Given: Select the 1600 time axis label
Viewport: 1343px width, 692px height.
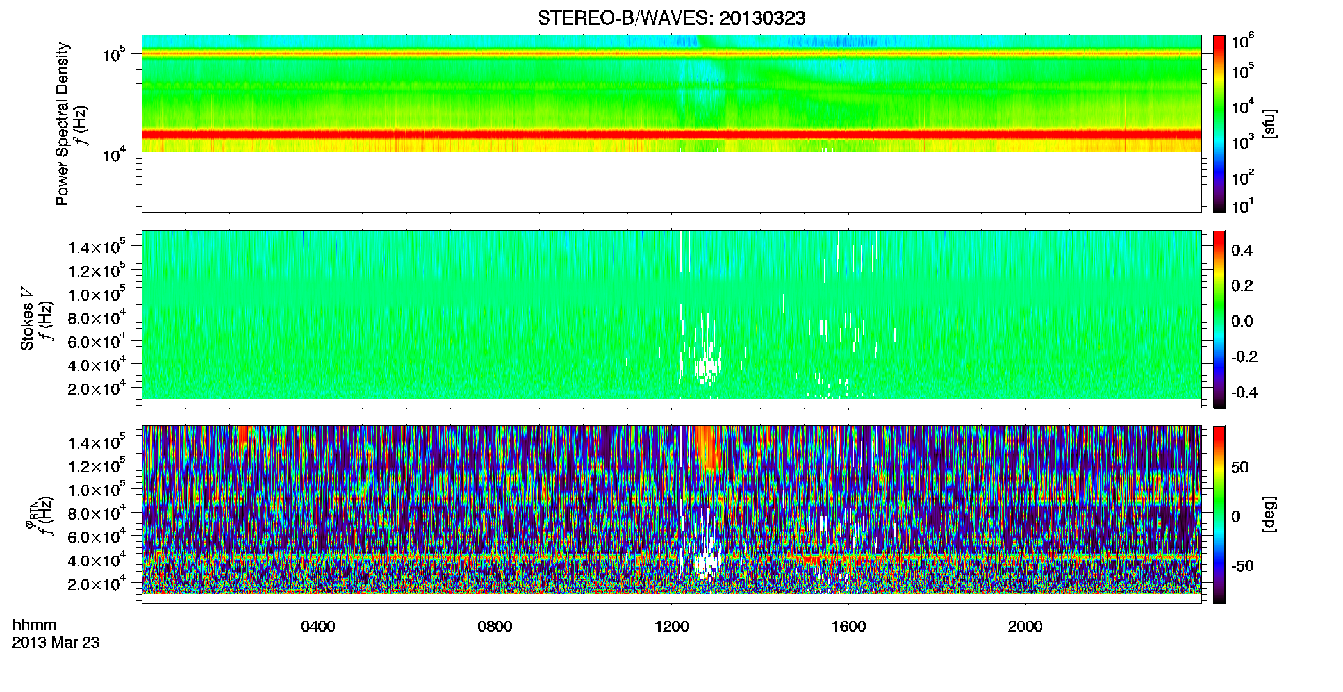Looking at the screenshot, I should [x=848, y=627].
